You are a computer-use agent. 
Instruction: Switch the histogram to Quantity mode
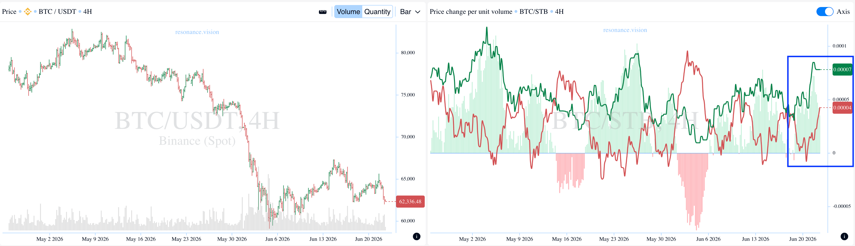[377, 12]
